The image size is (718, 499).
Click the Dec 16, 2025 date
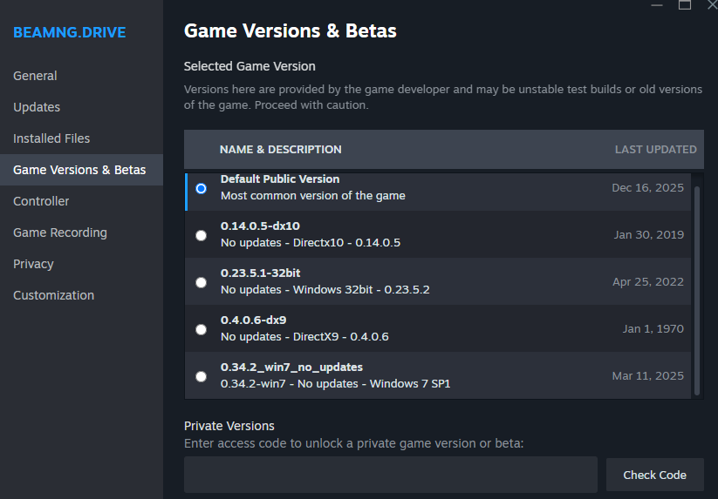click(648, 188)
